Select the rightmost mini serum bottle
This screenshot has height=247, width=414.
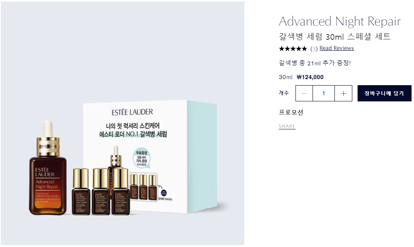(121, 191)
